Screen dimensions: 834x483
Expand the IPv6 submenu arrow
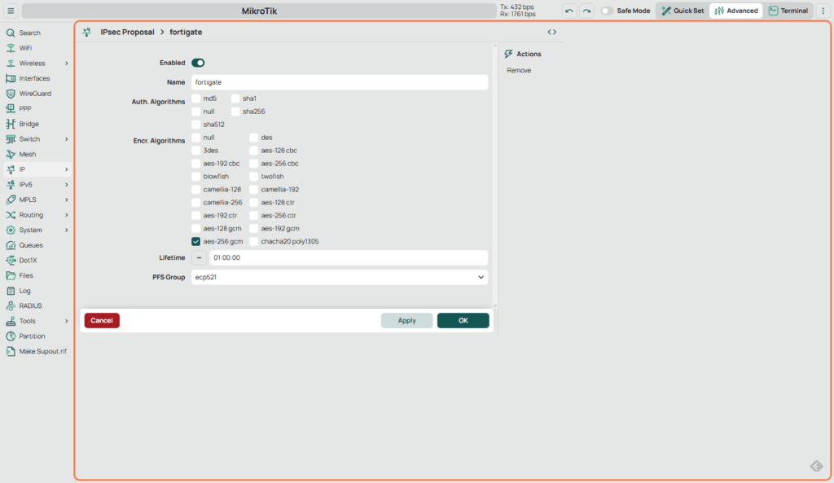pyautogui.click(x=67, y=185)
